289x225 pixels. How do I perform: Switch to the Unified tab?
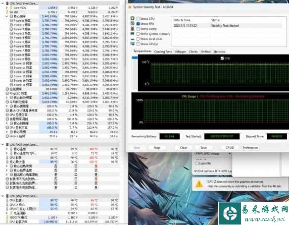[205, 52]
